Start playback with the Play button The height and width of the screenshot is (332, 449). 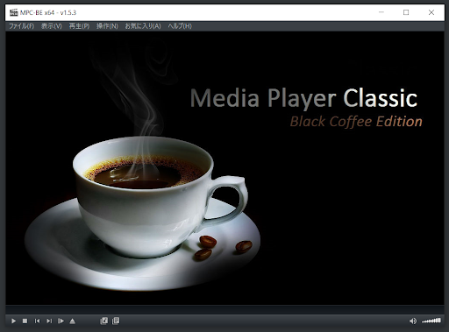click(13, 321)
